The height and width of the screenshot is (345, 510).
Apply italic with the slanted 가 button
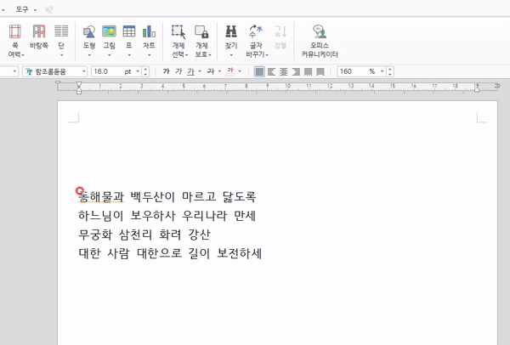(178, 71)
